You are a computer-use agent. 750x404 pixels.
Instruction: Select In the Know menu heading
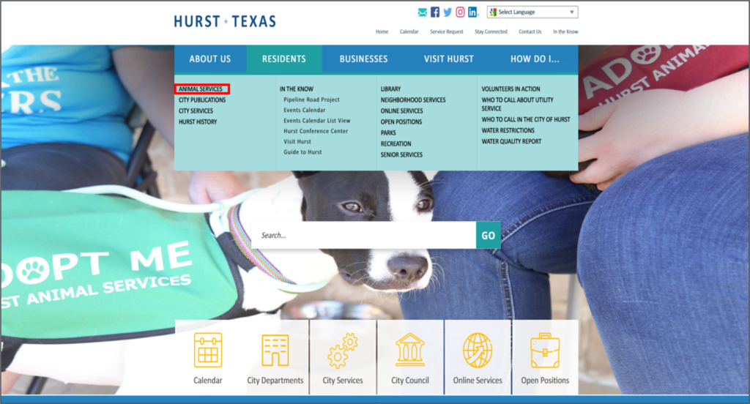click(297, 89)
